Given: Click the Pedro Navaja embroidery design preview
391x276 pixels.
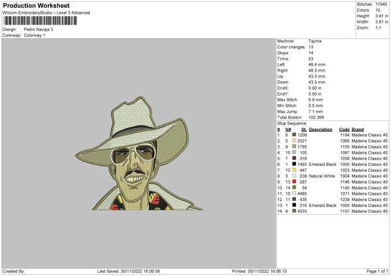Looking at the screenshot, I should pos(139,154).
